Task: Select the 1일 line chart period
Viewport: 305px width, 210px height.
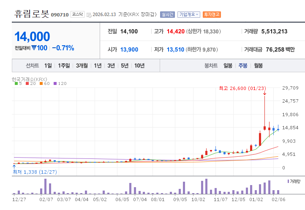Action: [48, 65]
